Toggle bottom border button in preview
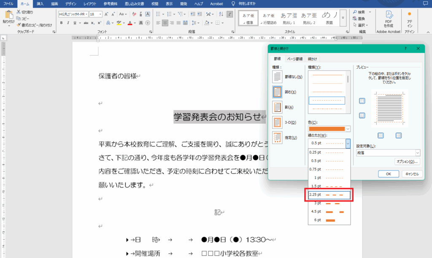The width and height of the screenshot is (432, 258). [x=362, y=116]
